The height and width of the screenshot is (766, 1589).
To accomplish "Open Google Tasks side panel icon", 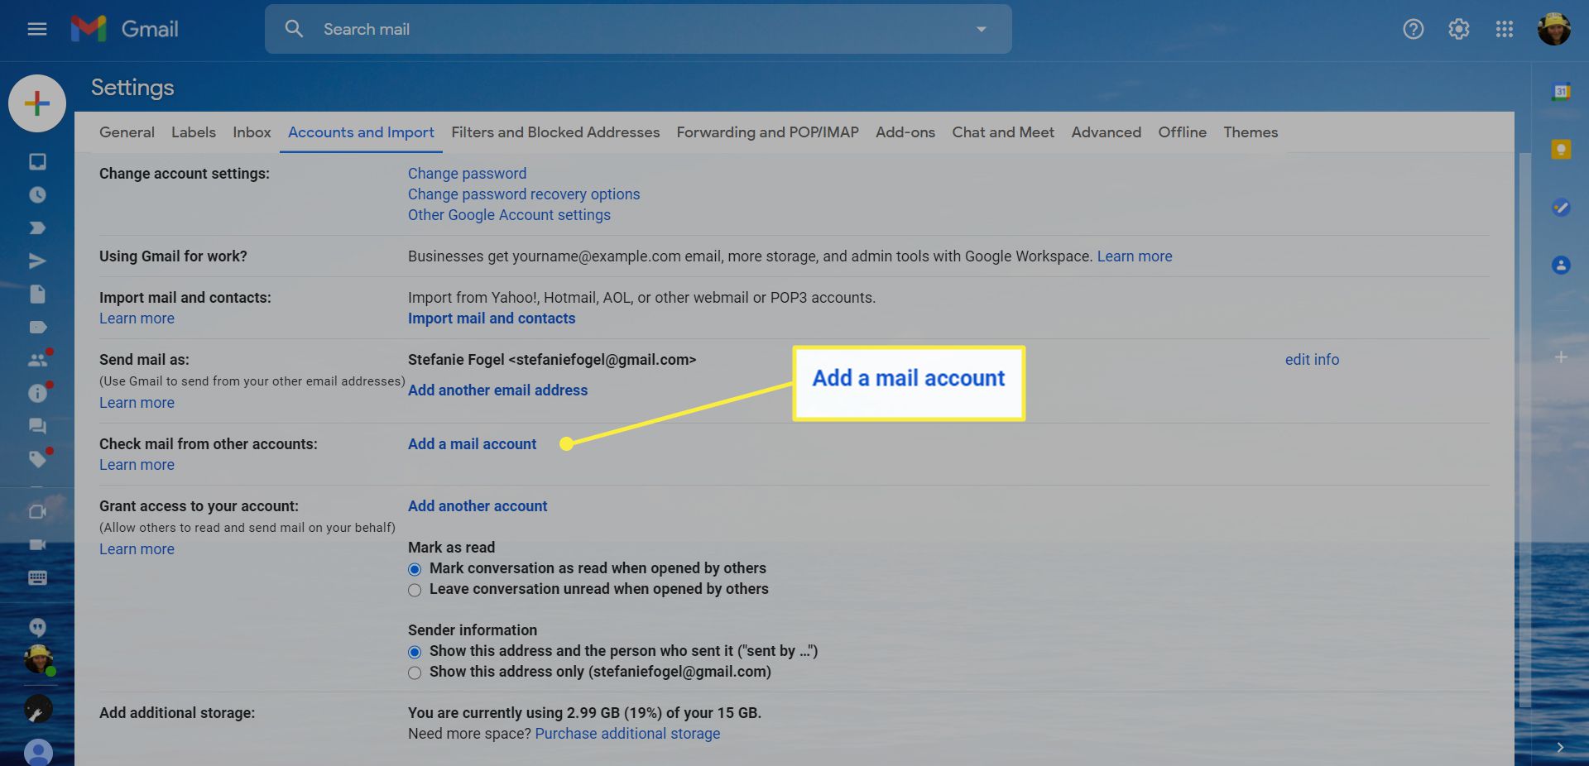I will (x=1561, y=208).
